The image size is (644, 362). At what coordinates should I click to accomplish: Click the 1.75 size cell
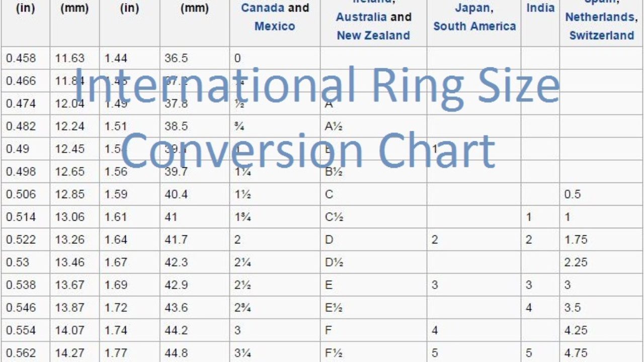pyautogui.click(x=601, y=240)
